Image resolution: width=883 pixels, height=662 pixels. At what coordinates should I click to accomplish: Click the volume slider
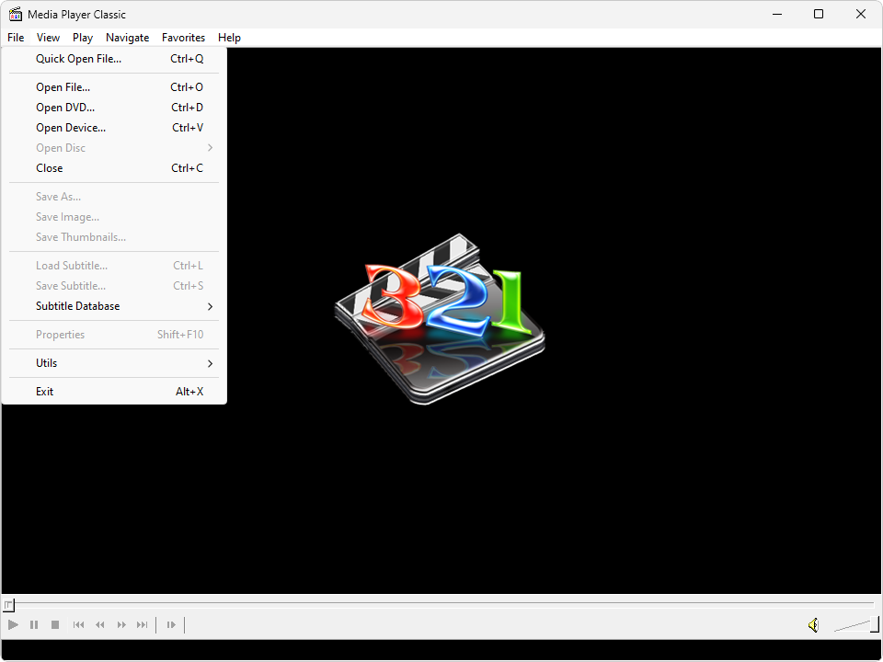(x=855, y=625)
